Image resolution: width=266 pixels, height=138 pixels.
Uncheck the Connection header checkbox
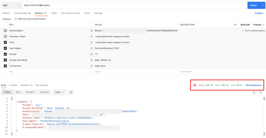point(5,66)
